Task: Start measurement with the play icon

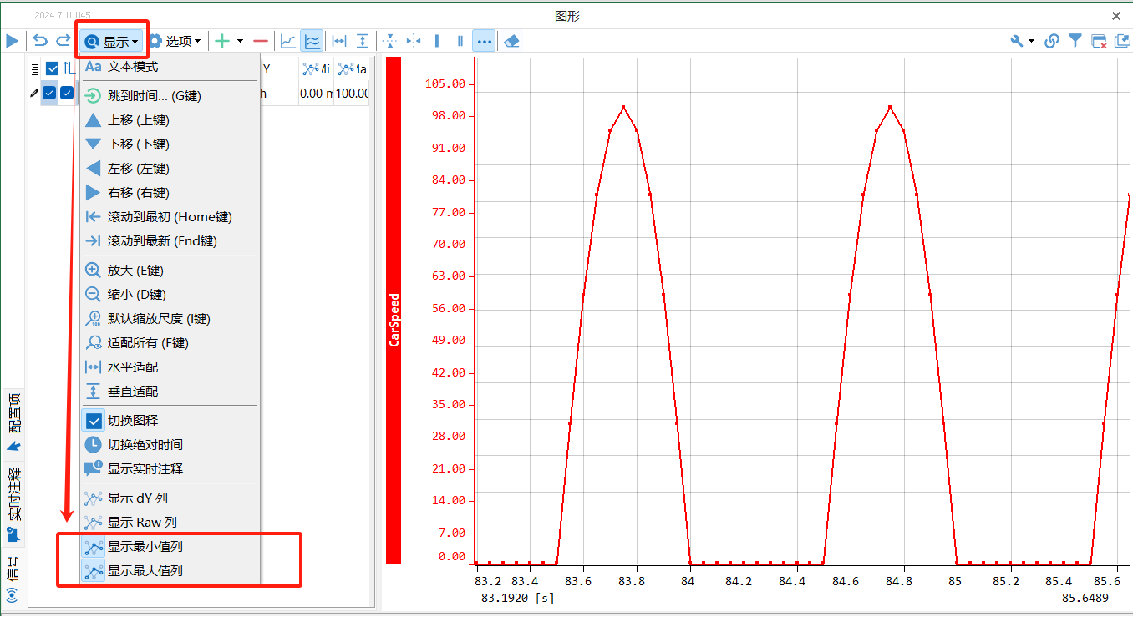Action: pyautogui.click(x=12, y=41)
